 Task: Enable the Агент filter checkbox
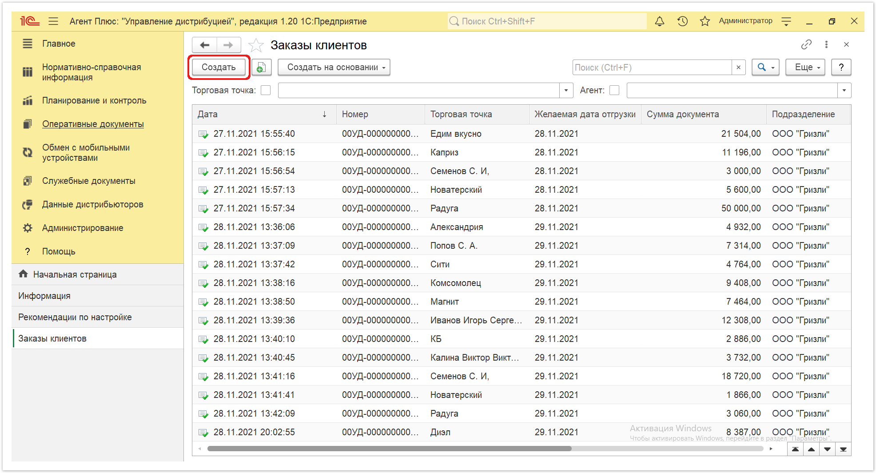pos(614,90)
